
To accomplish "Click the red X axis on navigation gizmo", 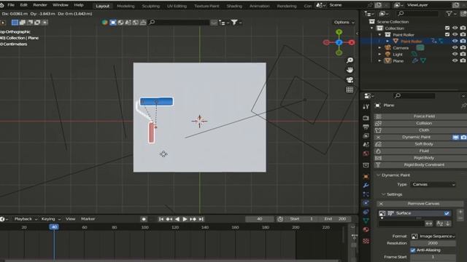I will pos(352,42).
